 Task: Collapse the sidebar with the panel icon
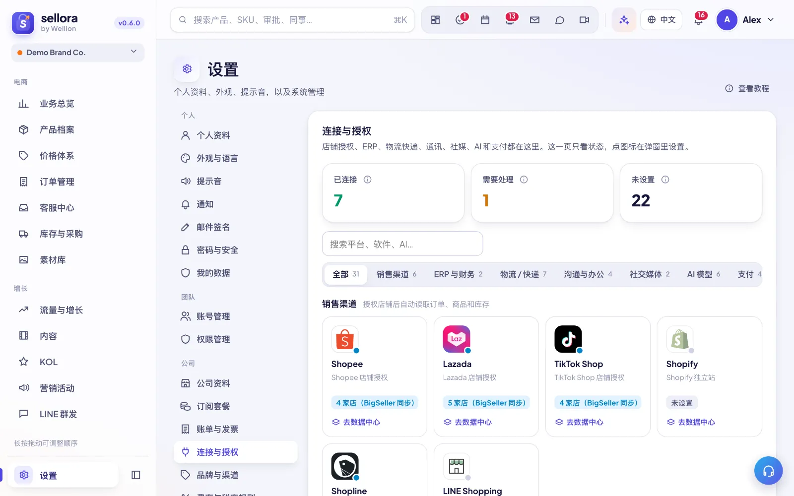136,475
